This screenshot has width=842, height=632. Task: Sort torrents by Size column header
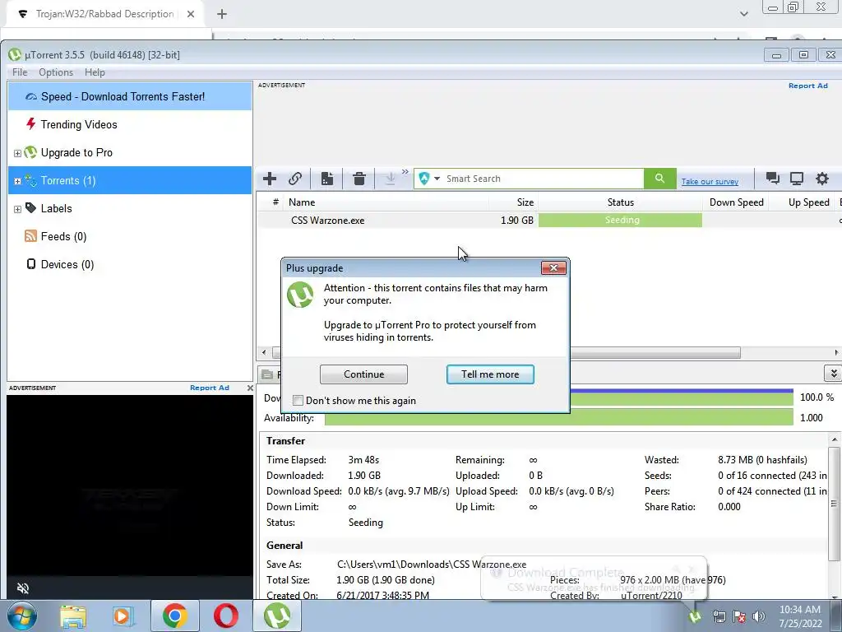(x=513, y=202)
